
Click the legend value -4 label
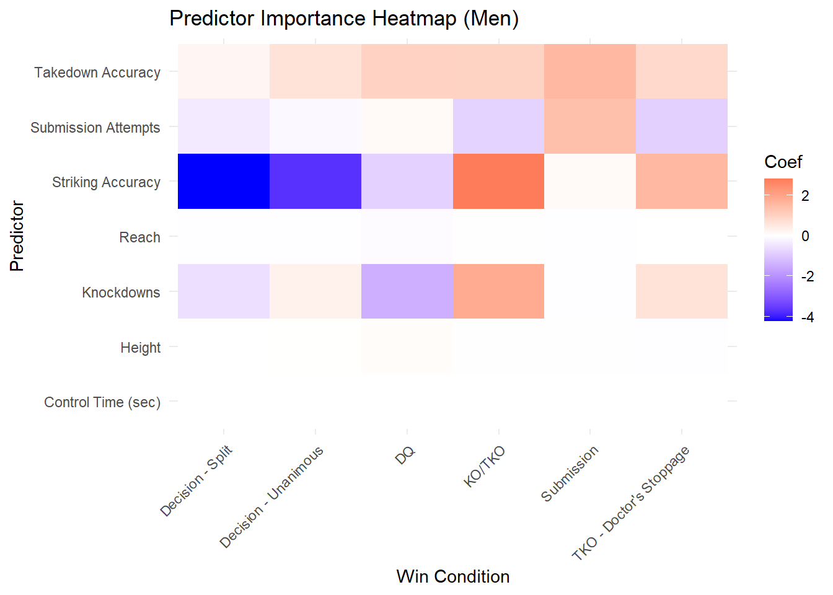(807, 317)
